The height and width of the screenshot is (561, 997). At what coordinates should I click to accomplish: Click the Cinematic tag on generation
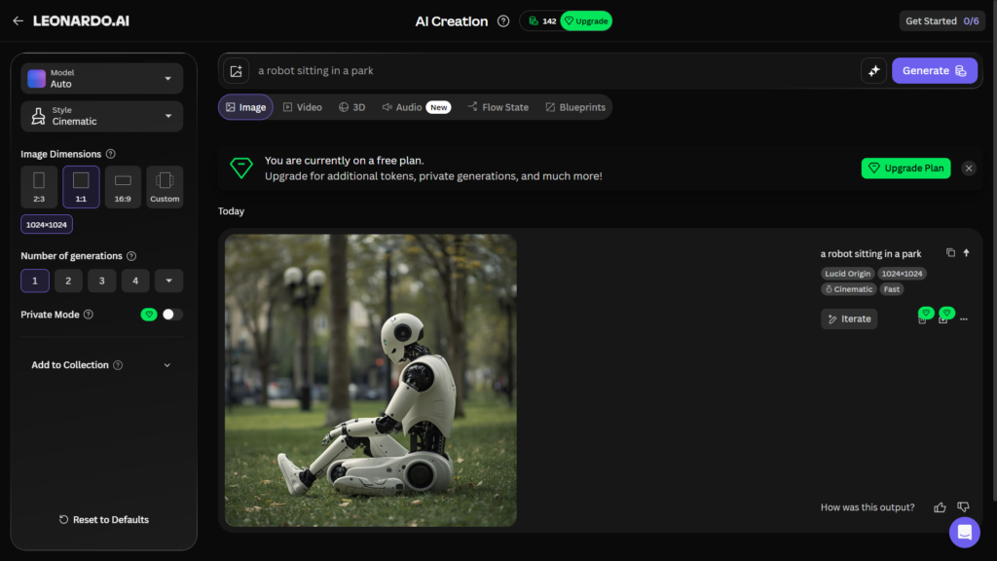click(x=849, y=288)
